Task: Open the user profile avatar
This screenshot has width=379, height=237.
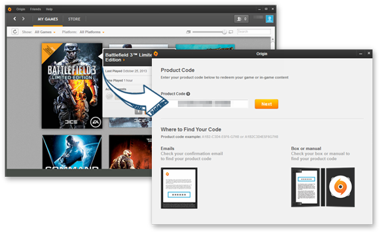Action: [270, 19]
